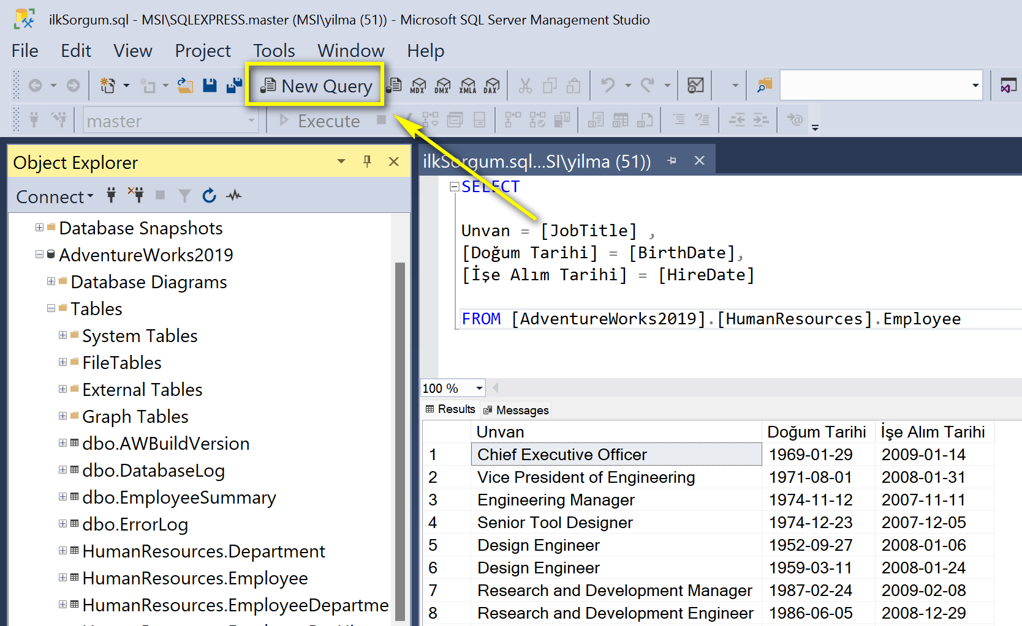This screenshot has width=1022, height=626.
Task: Click the XMLA query icon
Action: click(x=467, y=85)
